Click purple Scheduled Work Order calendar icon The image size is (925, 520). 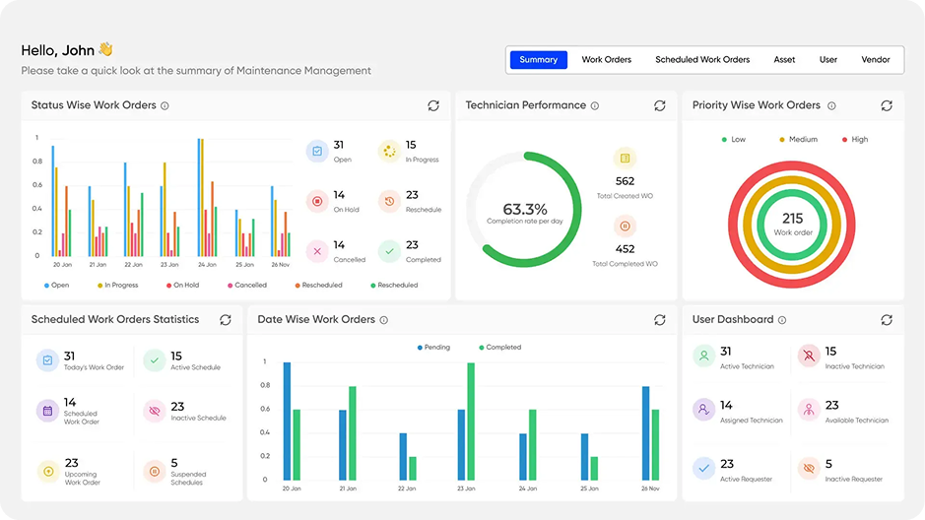[x=48, y=411]
